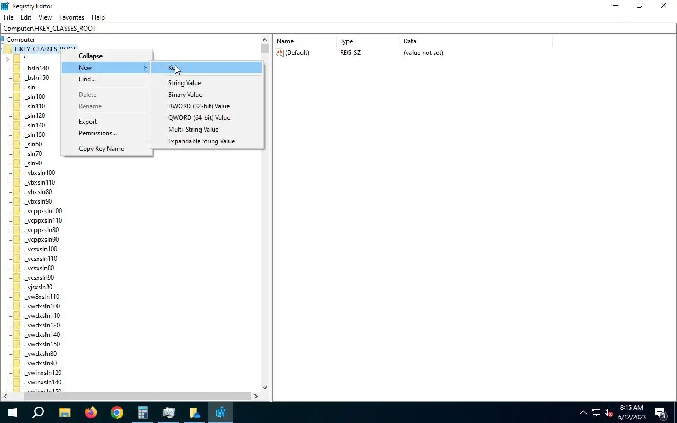
Task: Click tree pane scroll down arrow
Action: click(265, 387)
